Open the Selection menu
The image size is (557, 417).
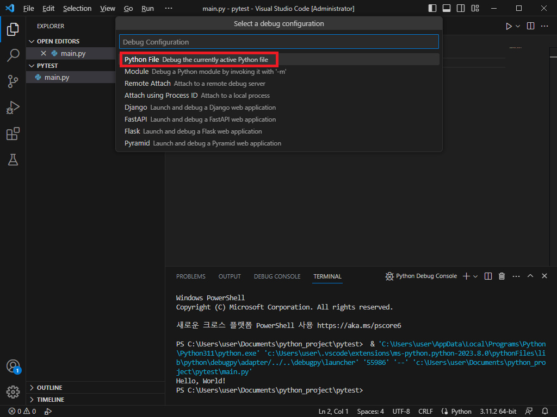[x=77, y=9]
